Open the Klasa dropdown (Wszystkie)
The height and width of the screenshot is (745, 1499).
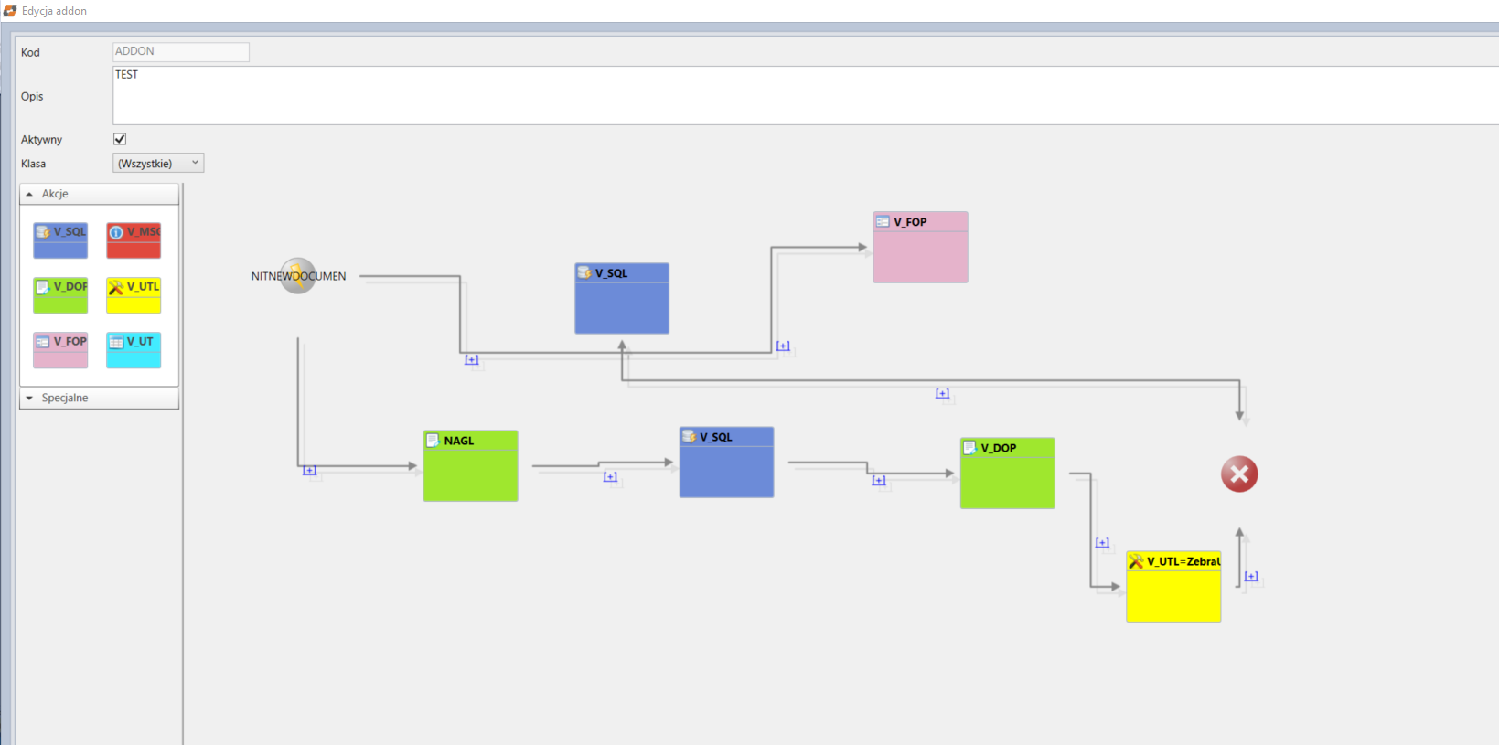(x=158, y=163)
